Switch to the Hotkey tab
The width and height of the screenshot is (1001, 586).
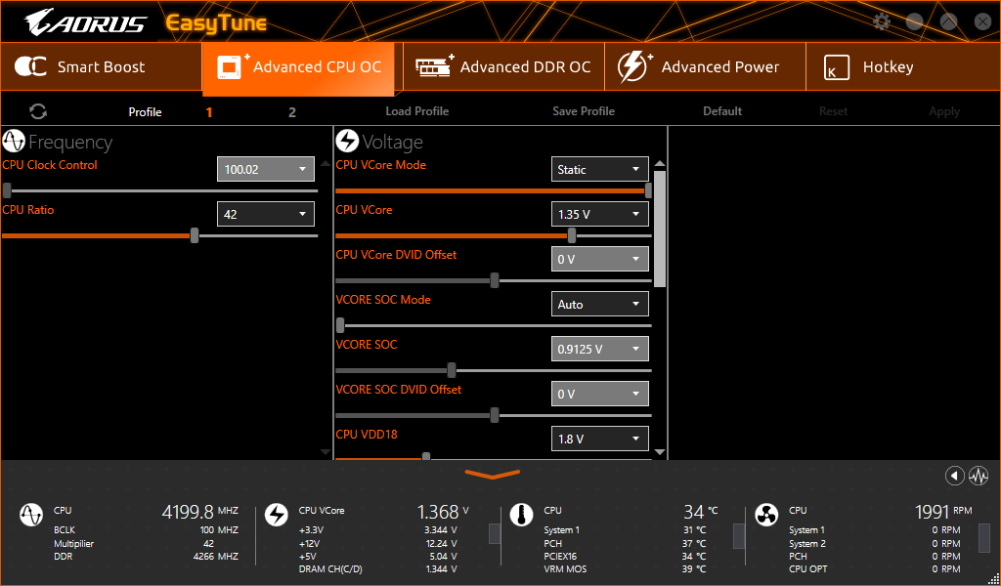902,67
